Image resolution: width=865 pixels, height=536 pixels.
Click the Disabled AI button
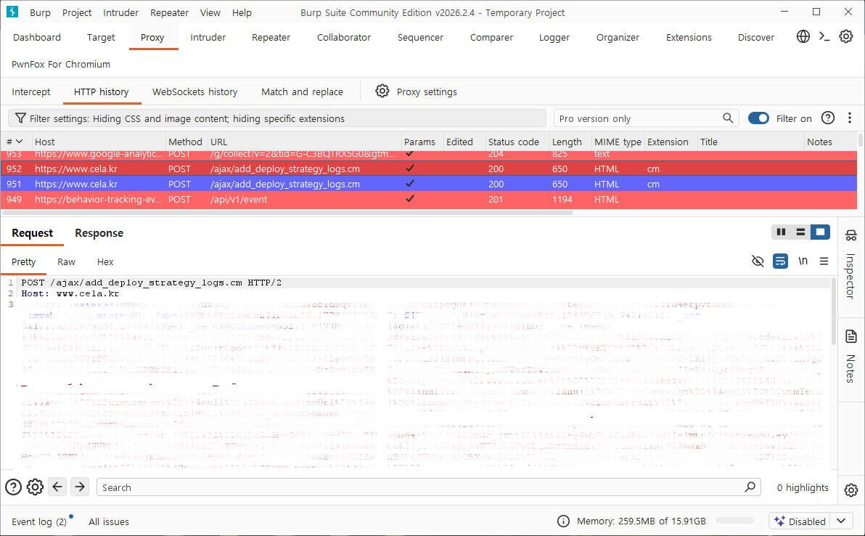coord(800,521)
